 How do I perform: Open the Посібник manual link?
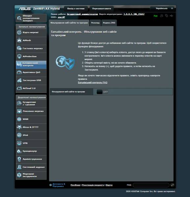[75, 185]
